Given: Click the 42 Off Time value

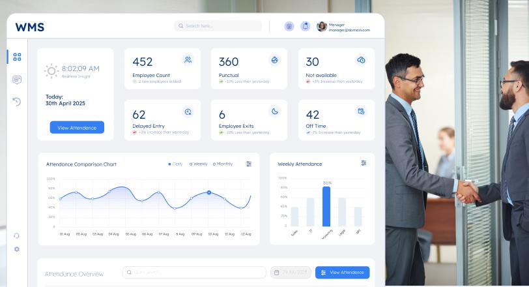Looking at the screenshot, I should click(313, 115).
